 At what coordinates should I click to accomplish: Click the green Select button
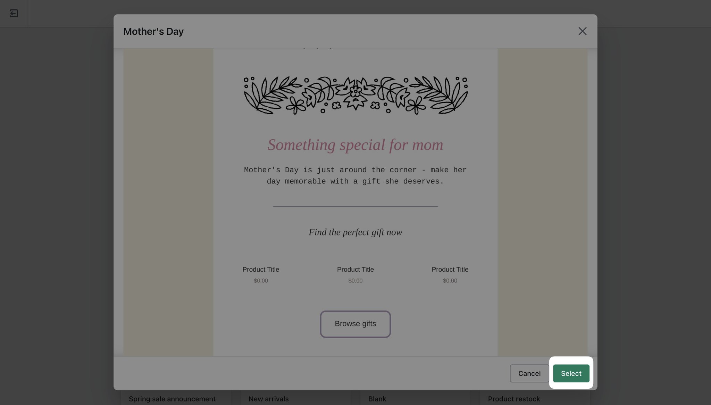(571, 373)
